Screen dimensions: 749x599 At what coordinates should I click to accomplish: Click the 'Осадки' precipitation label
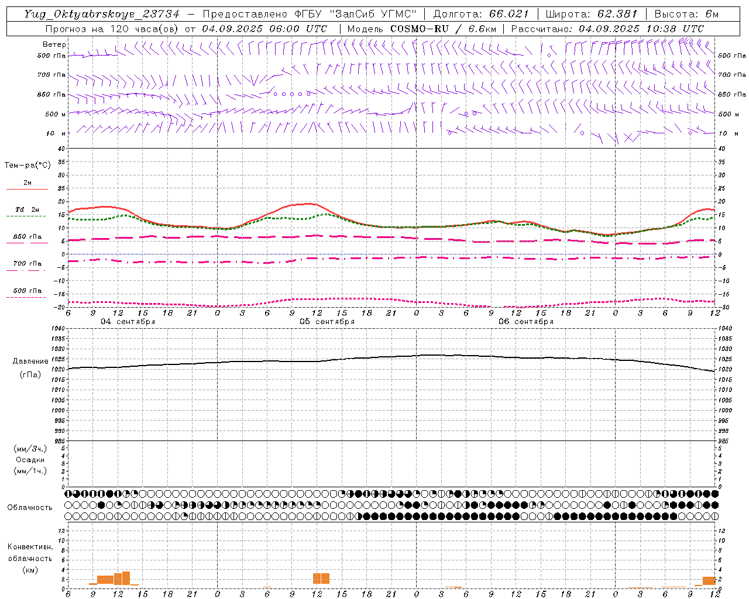(x=30, y=460)
